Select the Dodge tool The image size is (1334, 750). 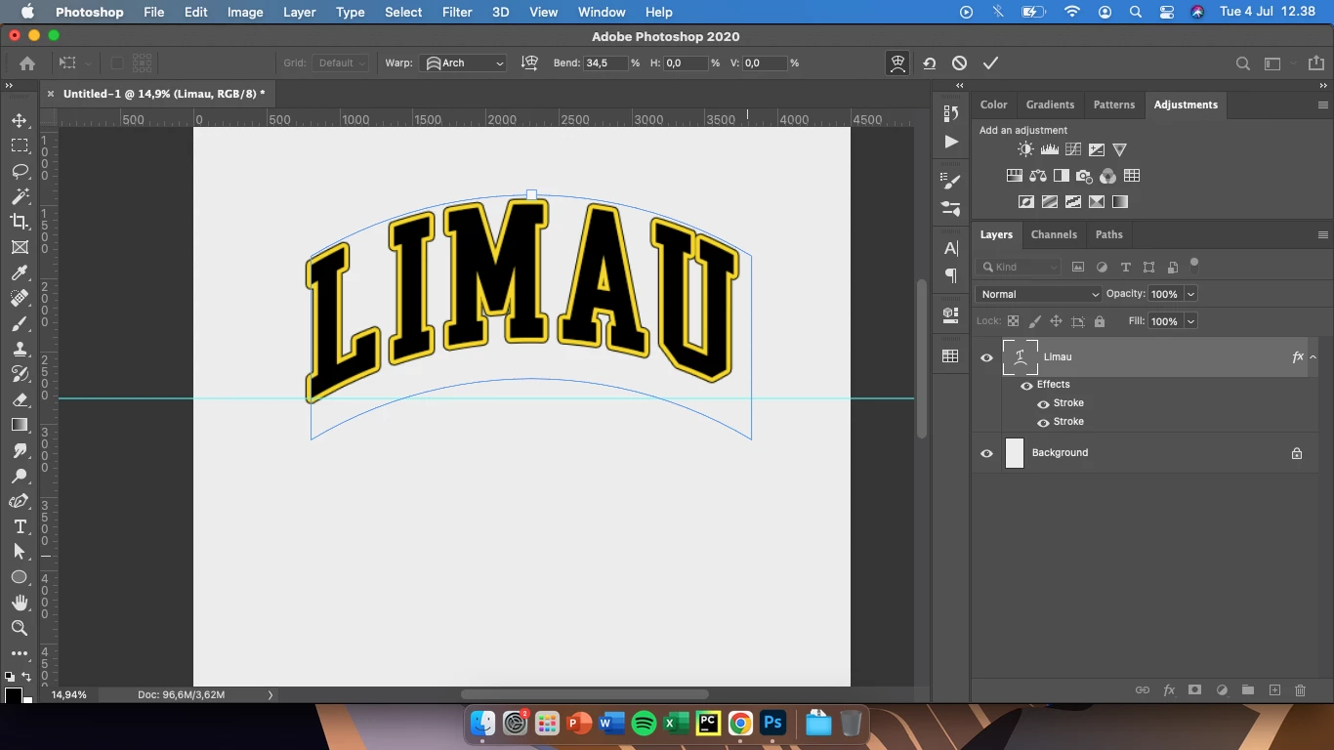pos(20,476)
